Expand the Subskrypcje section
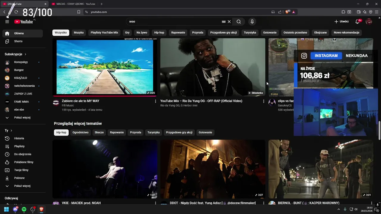The image size is (381, 214). pos(15,54)
